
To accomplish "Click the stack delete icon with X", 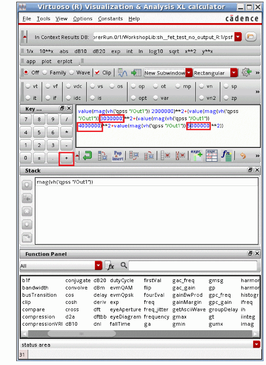I will click(27, 211).
